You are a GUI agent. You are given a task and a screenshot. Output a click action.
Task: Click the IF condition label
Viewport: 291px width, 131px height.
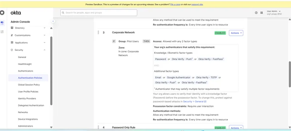pyautogui.click(x=114, y=41)
